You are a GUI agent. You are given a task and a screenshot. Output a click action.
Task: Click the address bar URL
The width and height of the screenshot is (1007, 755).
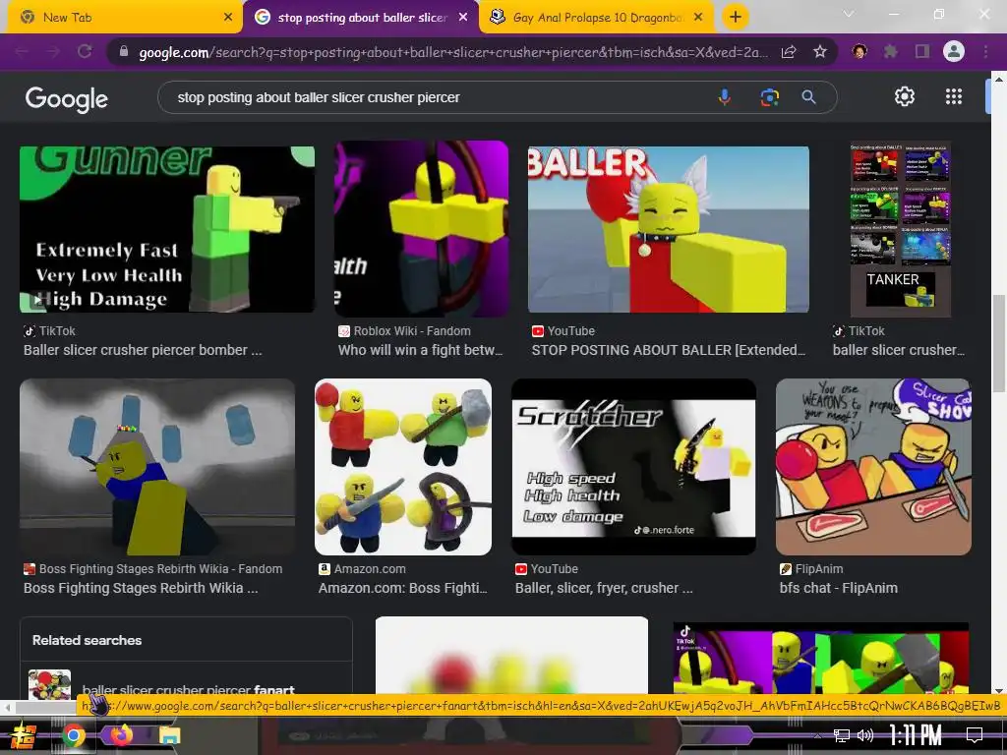[x=452, y=52]
